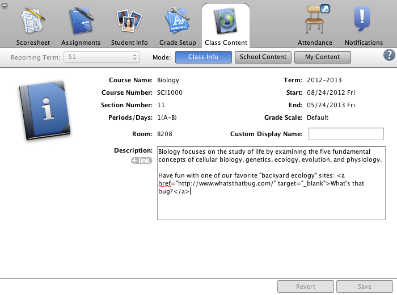Open the Student Info photos icon
Viewport: 397px width, 295px height.
129,21
